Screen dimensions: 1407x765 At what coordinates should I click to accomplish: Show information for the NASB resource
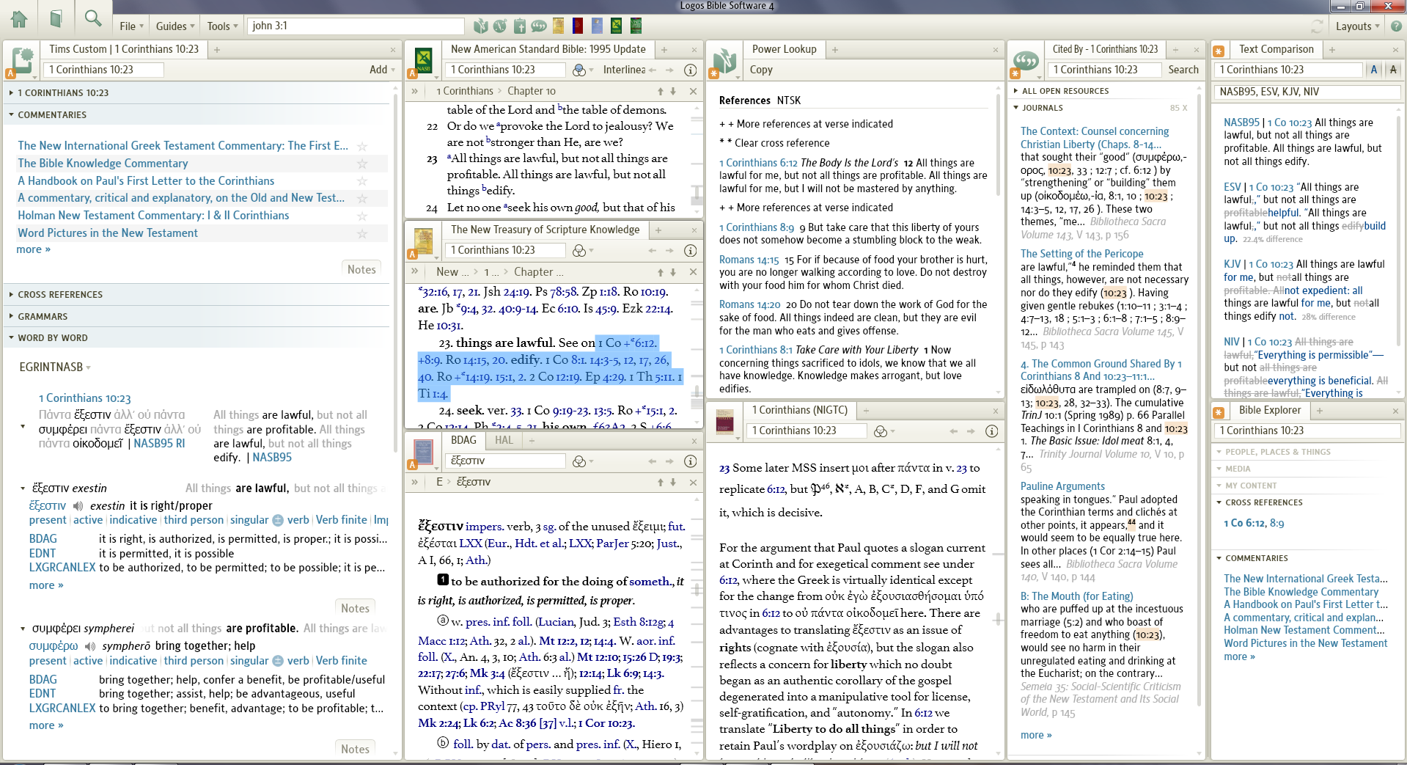point(690,70)
